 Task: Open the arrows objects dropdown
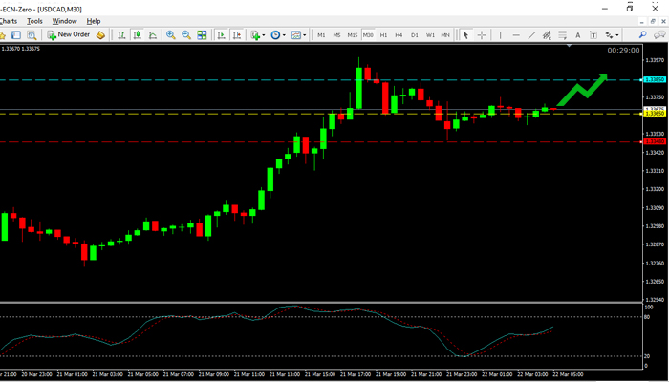coord(612,35)
